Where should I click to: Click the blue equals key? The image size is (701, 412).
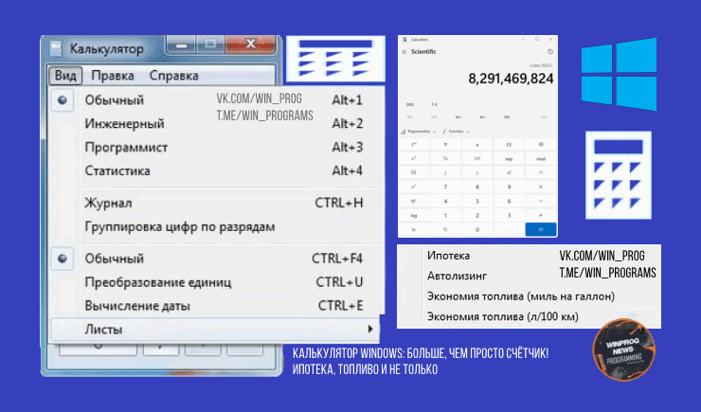[x=541, y=230]
